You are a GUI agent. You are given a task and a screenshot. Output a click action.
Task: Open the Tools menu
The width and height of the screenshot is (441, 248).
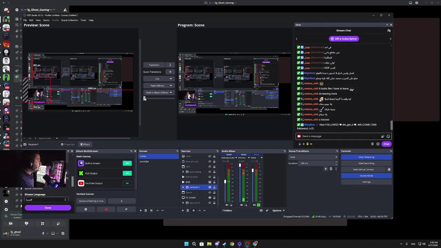click(83, 20)
